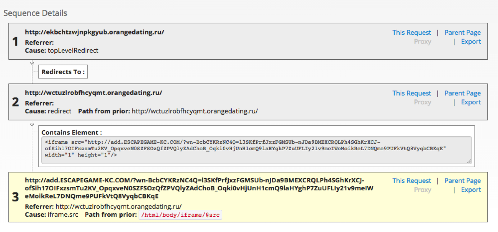Click the Proxy link in sequence 2

[x=423, y=102]
